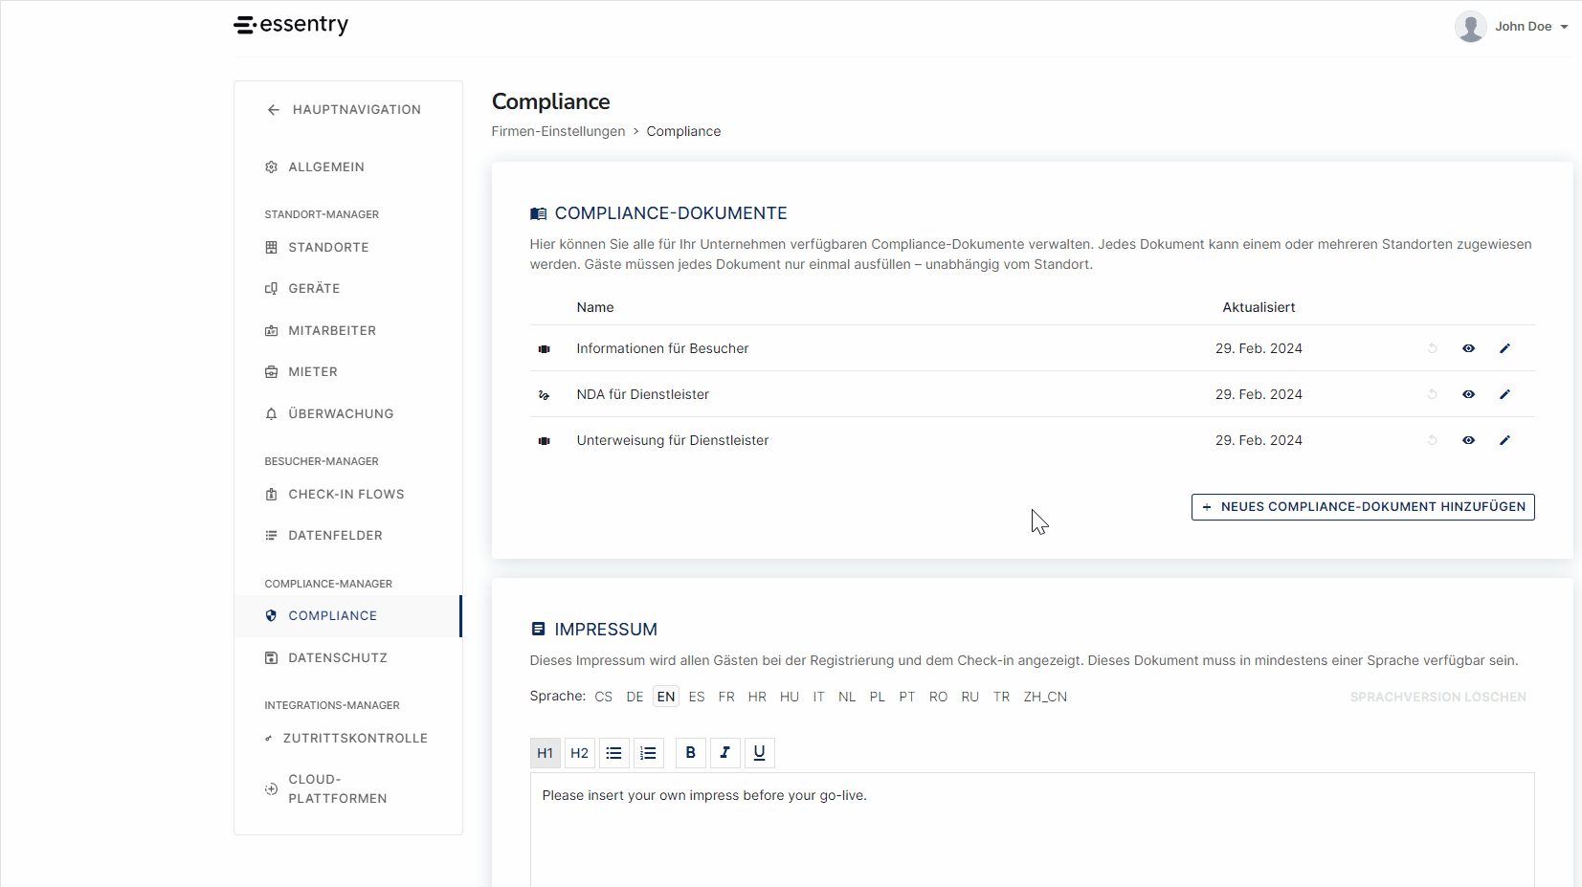Click restore icon for Informationen für Besucher
This screenshot has height=887, width=1582.
[x=1433, y=349]
